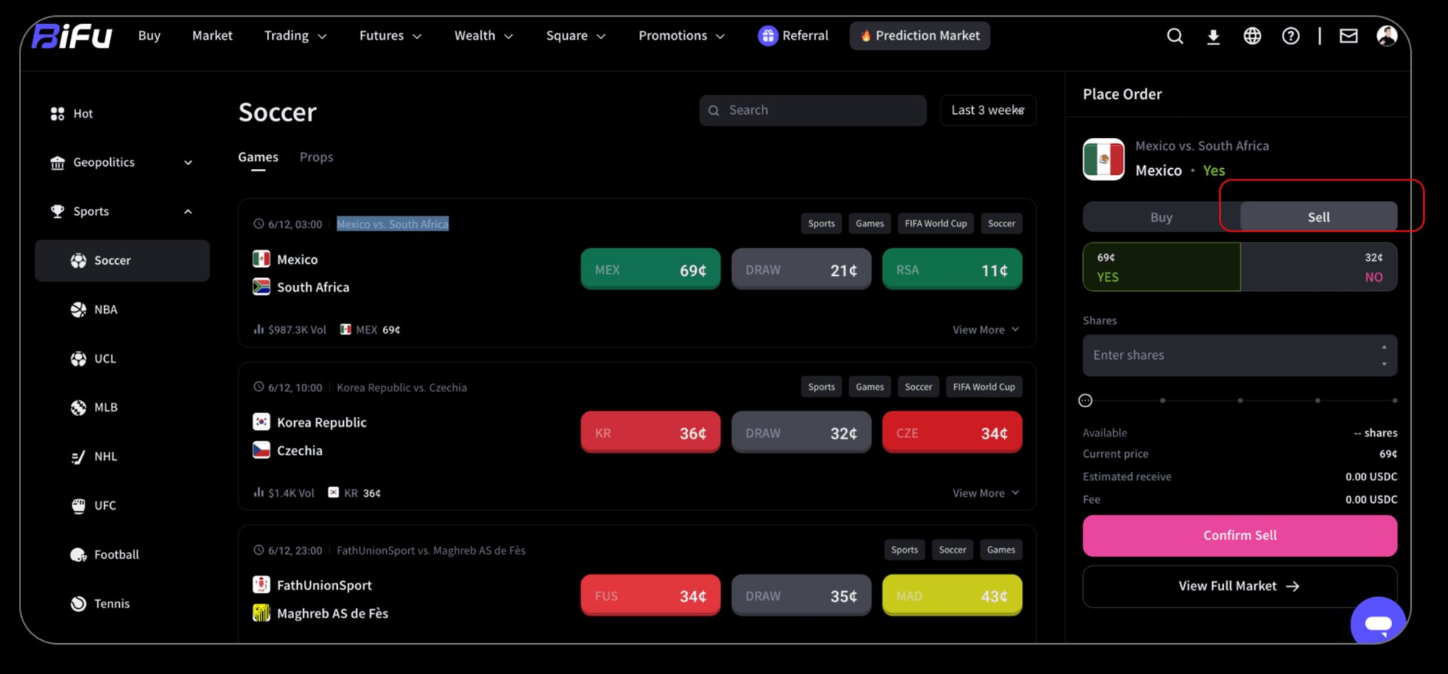Open the Prediction Market tab
This screenshot has width=1448, height=674.
pos(919,36)
